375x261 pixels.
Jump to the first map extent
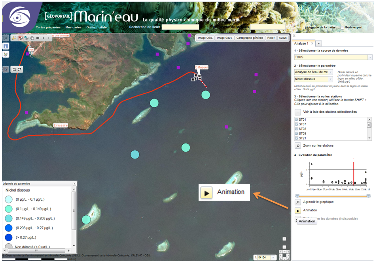coord(38,38)
